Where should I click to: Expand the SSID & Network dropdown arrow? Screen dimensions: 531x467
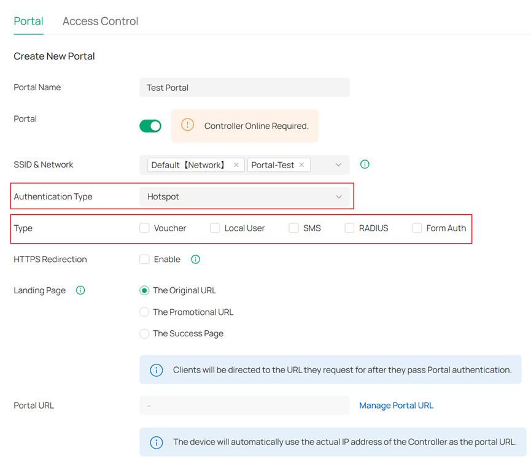pyautogui.click(x=338, y=165)
